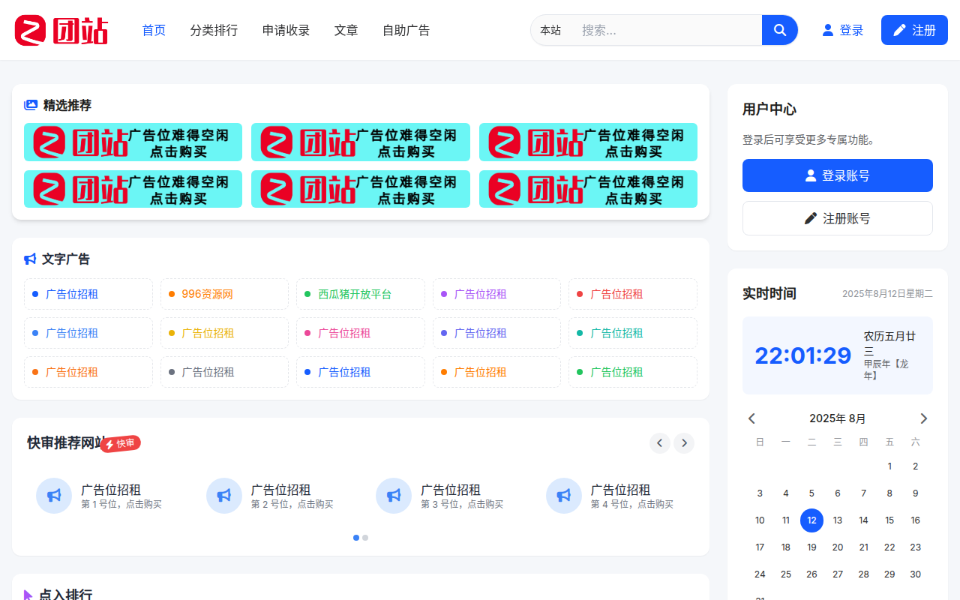
Task: Click megaphone icon for 第 2 号位 ad
Action: pos(224,496)
